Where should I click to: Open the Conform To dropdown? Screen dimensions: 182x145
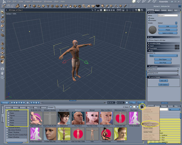tap(163, 56)
